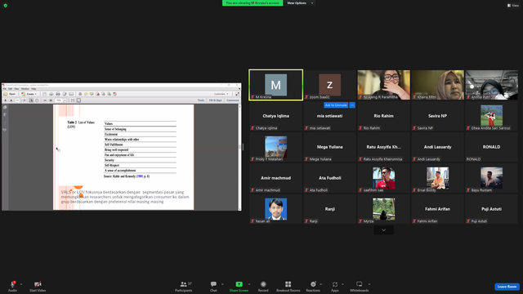
Task: Click the read mode expand icon in Acrobat
Action: tap(237, 94)
